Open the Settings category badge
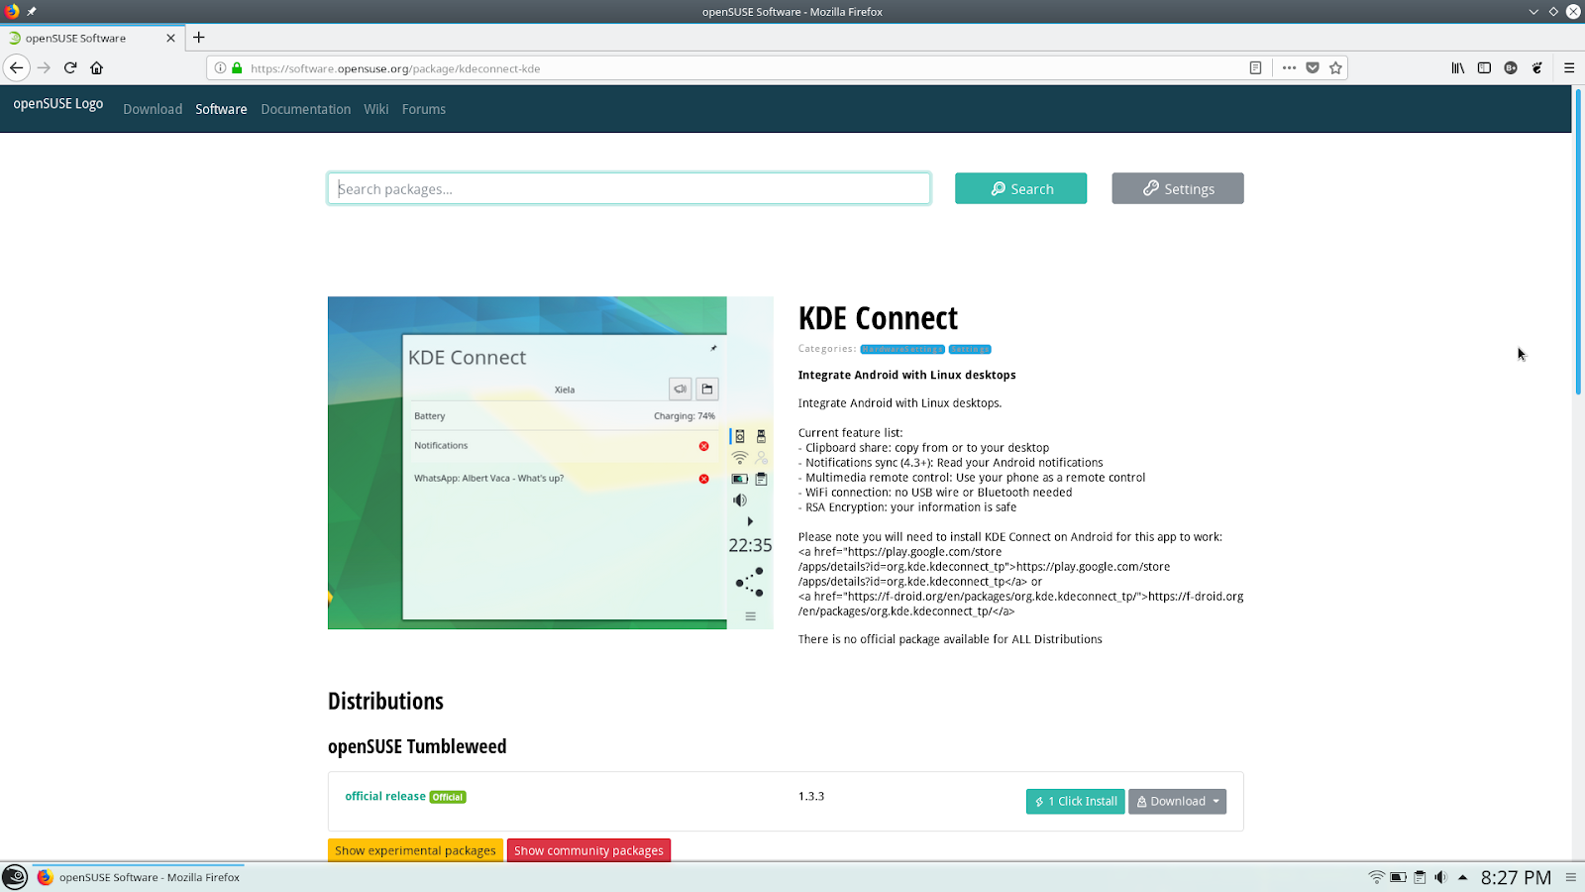The height and width of the screenshot is (892, 1585). click(x=970, y=349)
